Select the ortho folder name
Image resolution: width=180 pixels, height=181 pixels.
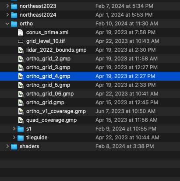[x=26, y=24]
